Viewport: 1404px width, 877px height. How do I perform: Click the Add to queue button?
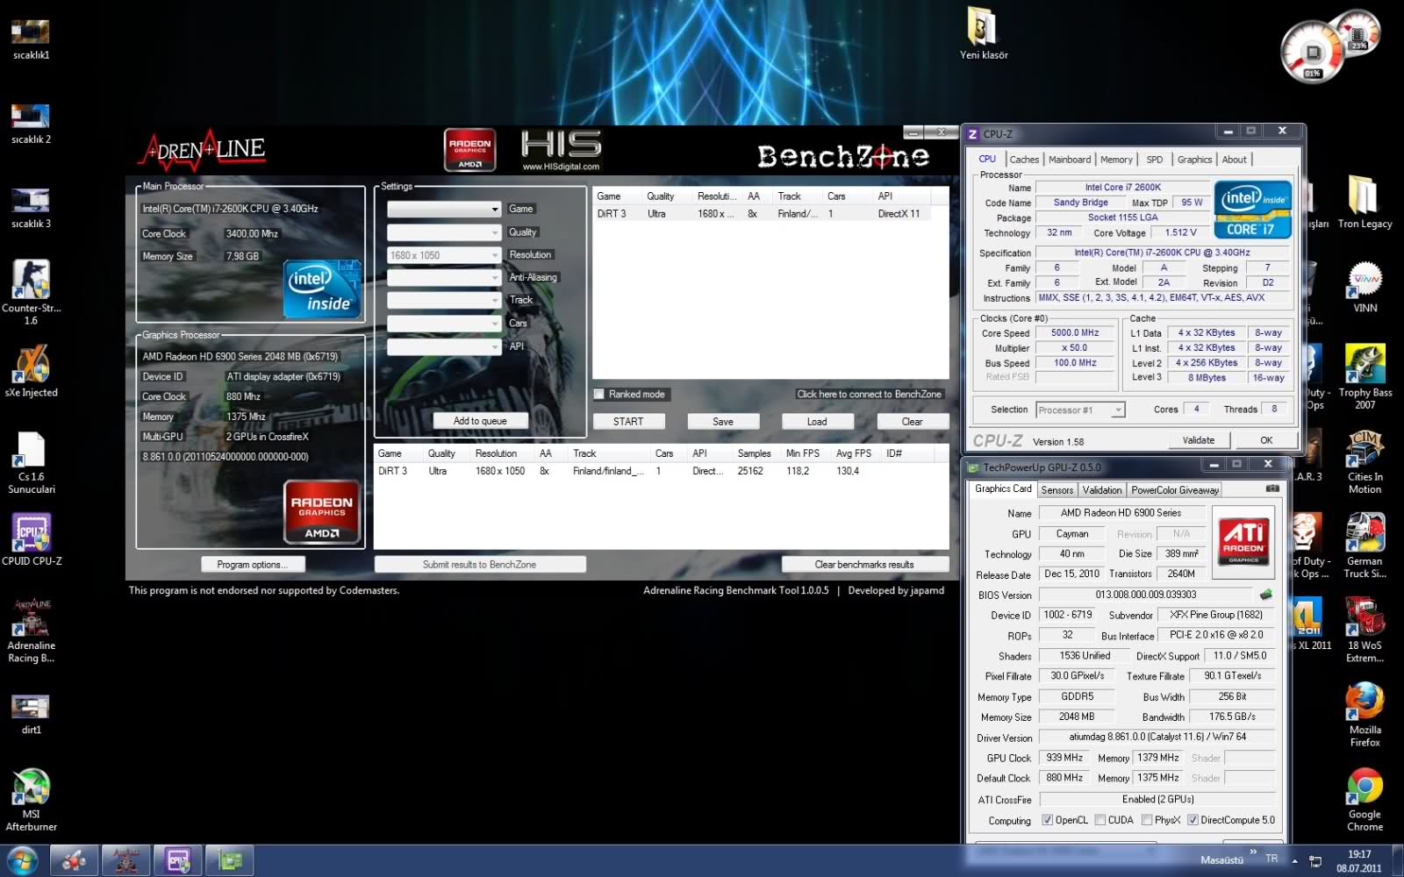click(480, 421)
